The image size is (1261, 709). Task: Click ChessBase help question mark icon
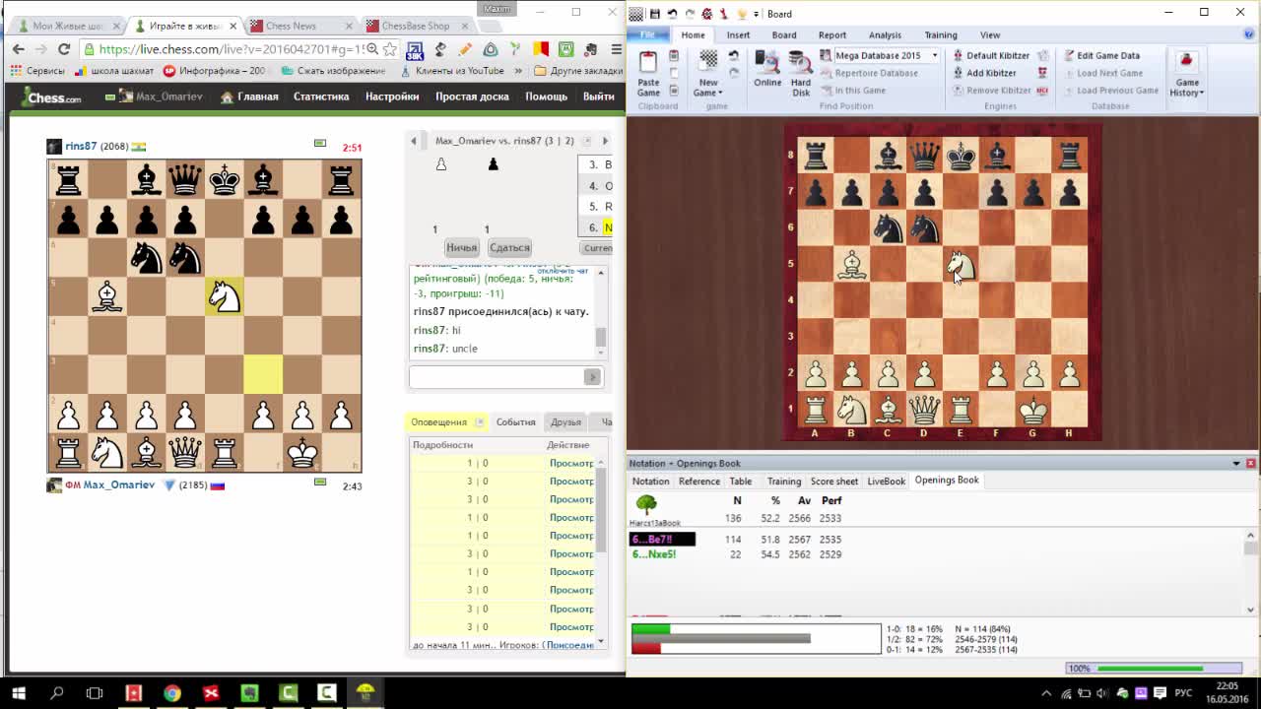point(1249,34)
